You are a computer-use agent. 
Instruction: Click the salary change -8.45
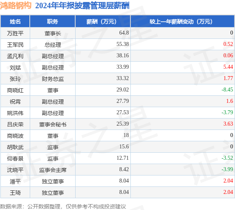[227, 89]
